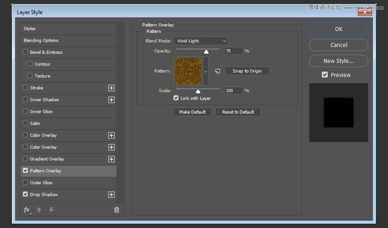Image resolution: width=388 pixels, height=228 pixels.
Task: Add another Drop Shadow with plus icon
Action: click(111, 195)
